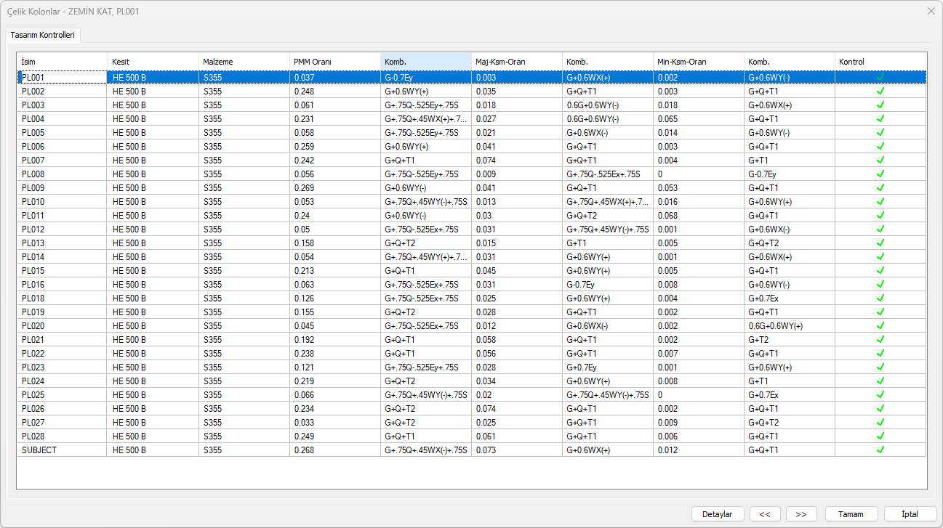Image resolution: width=943 pixels, height=528 pixels.
Task: Select the PL015 row name
Action: tap(62, 270)
